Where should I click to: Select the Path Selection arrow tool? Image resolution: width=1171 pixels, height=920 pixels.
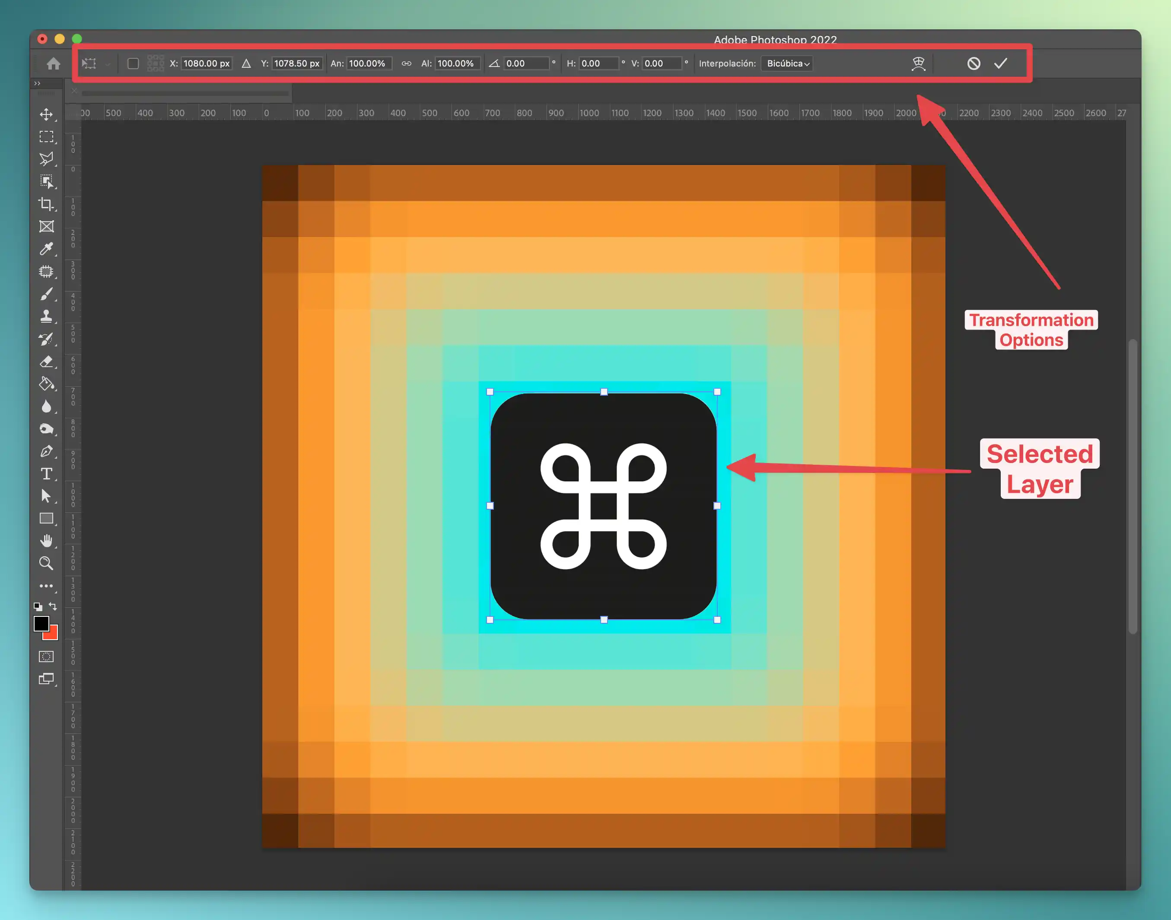pyautogui.click(x=46, y=496)
